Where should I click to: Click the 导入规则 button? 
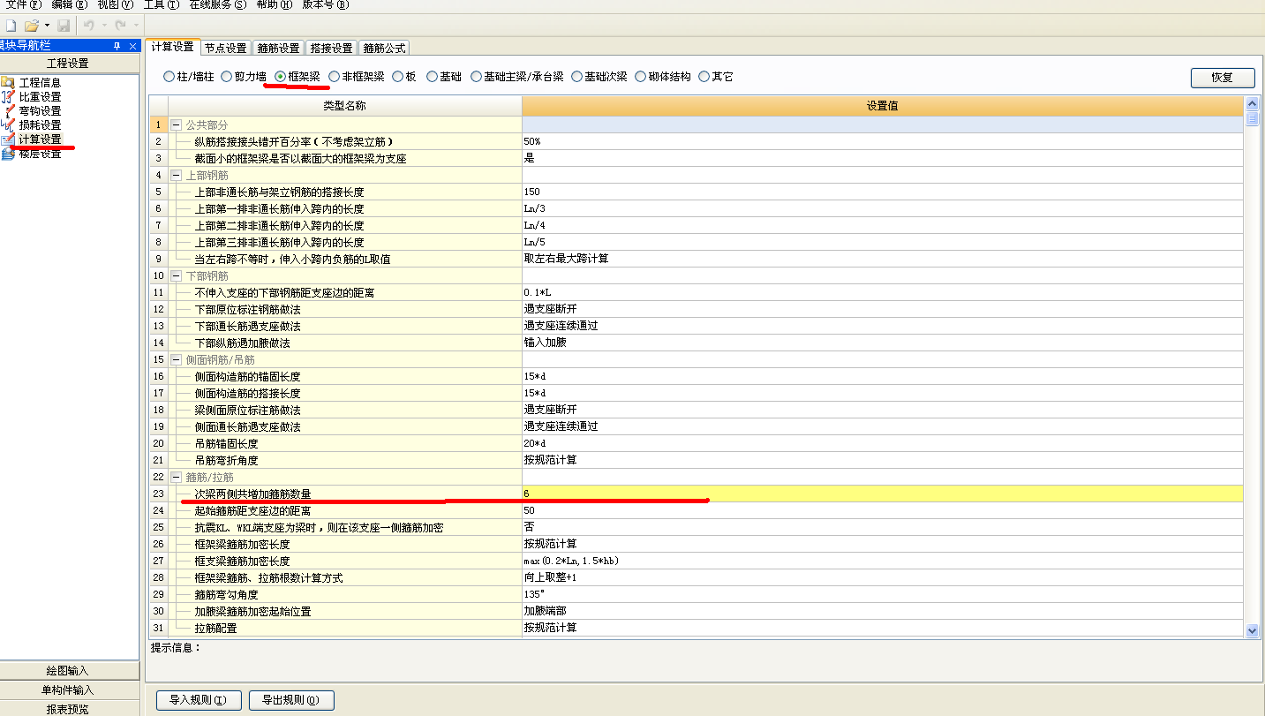pos(198,700)
